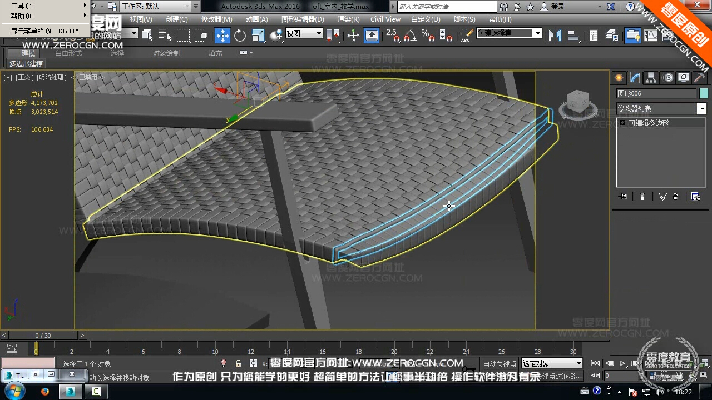Screen dimensions: 712x400
Task: Open the reference coordinate system 视图 dropdown
Action: pyautogui.click(x=304, y=33)
